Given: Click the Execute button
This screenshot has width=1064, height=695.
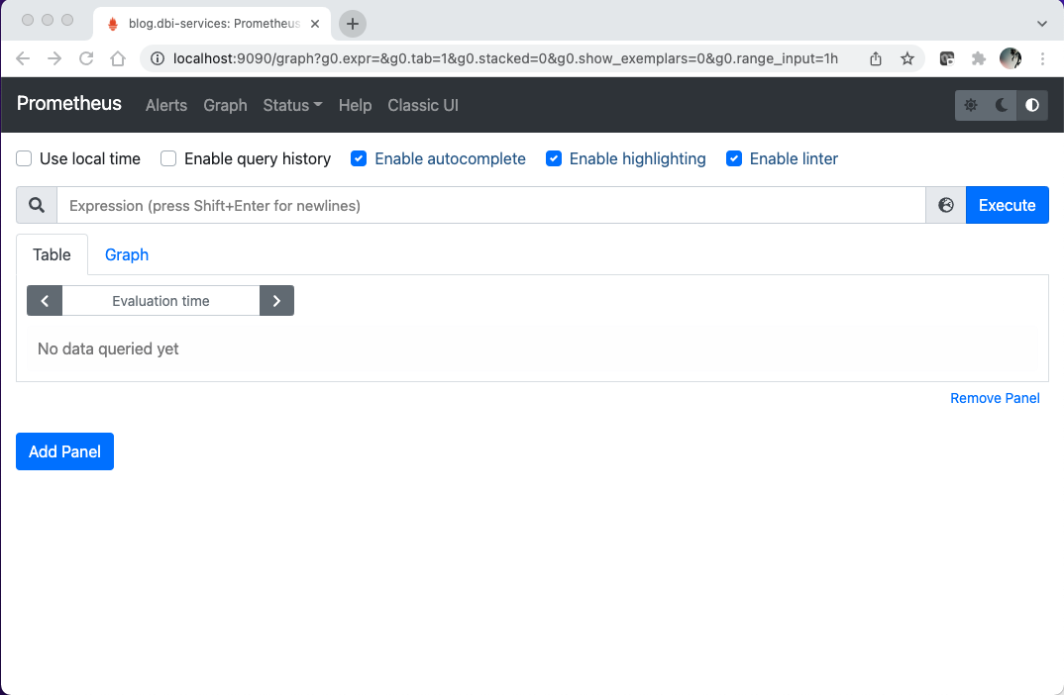Looking at the screenshot, I should click(x=1007, y=205).
